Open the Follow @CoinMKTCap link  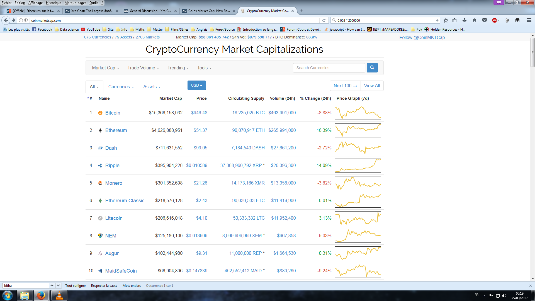click(422, 37)
